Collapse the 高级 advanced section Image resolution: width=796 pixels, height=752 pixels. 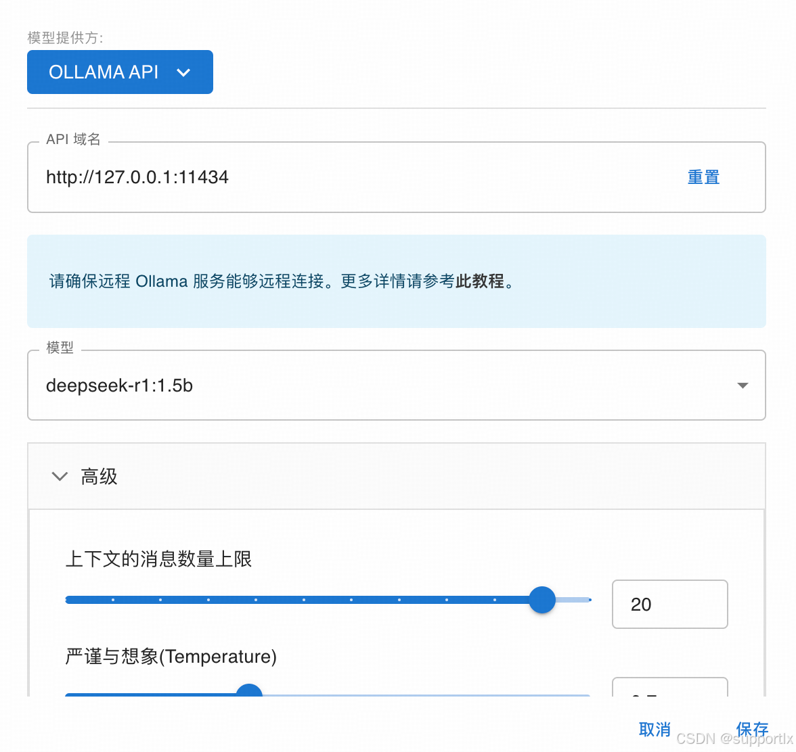(397, 476)
